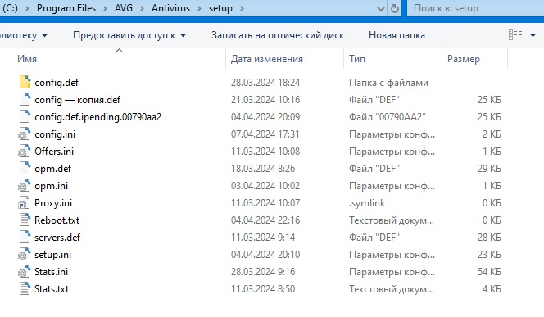Screen dimensions: 544x317
Task: Select the file name Stats.ini
Action: pyautogui.click(x=51, y=272)
